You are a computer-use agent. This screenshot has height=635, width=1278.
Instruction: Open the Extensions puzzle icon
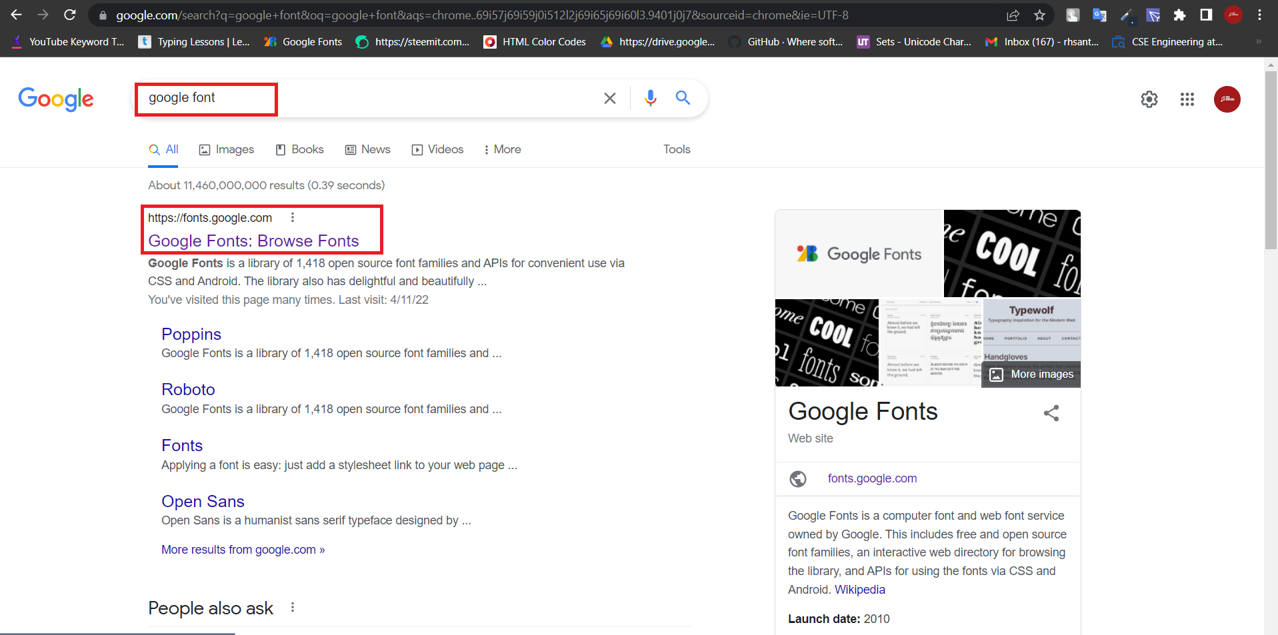pyautogui.click(x=1179, y=15)
